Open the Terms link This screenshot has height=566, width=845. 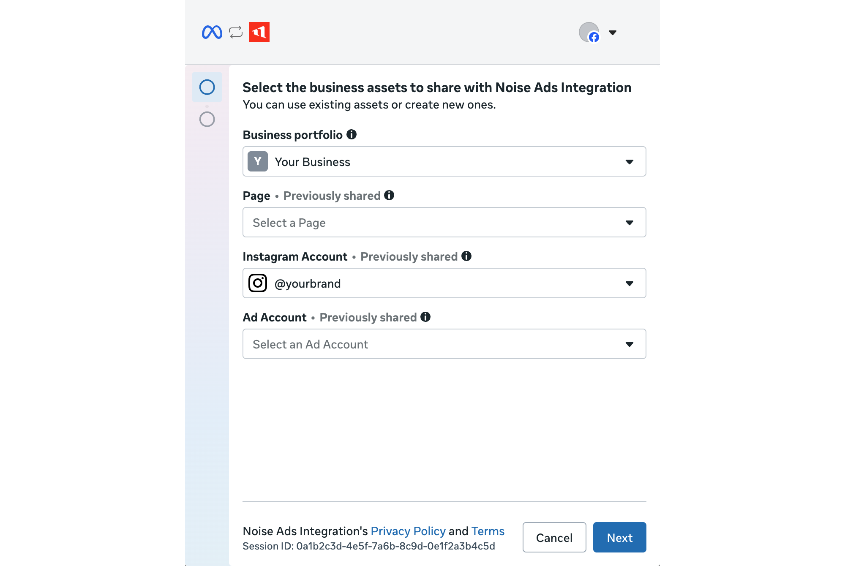pyautogui.click(x=488, y=531)
